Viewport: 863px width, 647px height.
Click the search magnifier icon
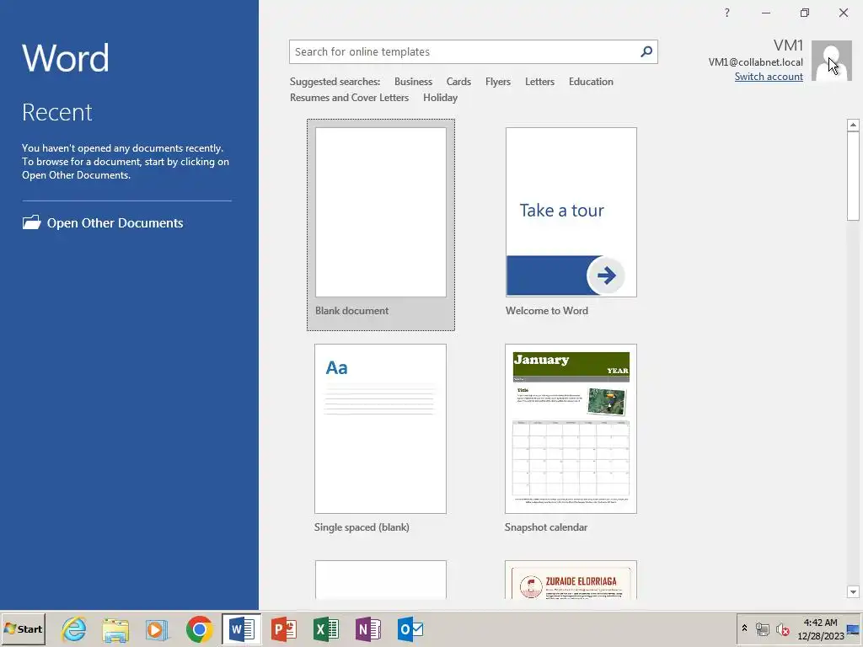click(646, 51)
